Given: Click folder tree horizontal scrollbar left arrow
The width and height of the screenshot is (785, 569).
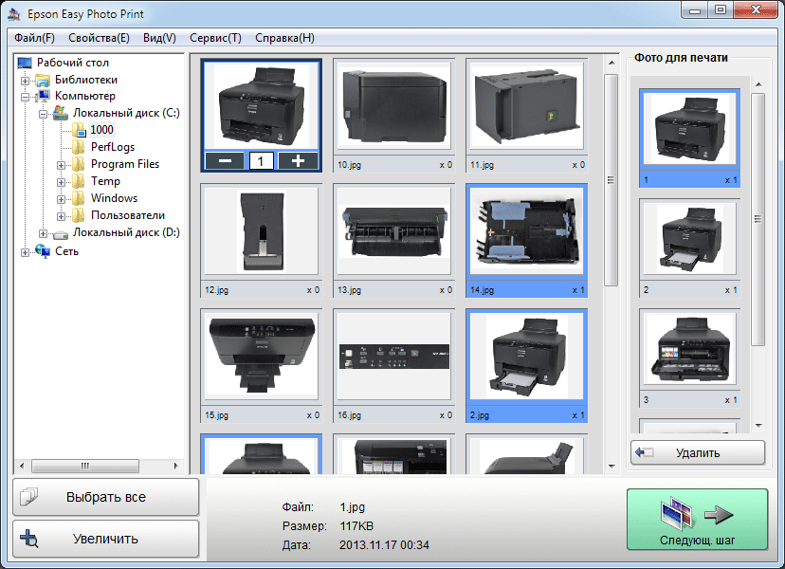Looking at the screenshot, I should tap(22, 466).
